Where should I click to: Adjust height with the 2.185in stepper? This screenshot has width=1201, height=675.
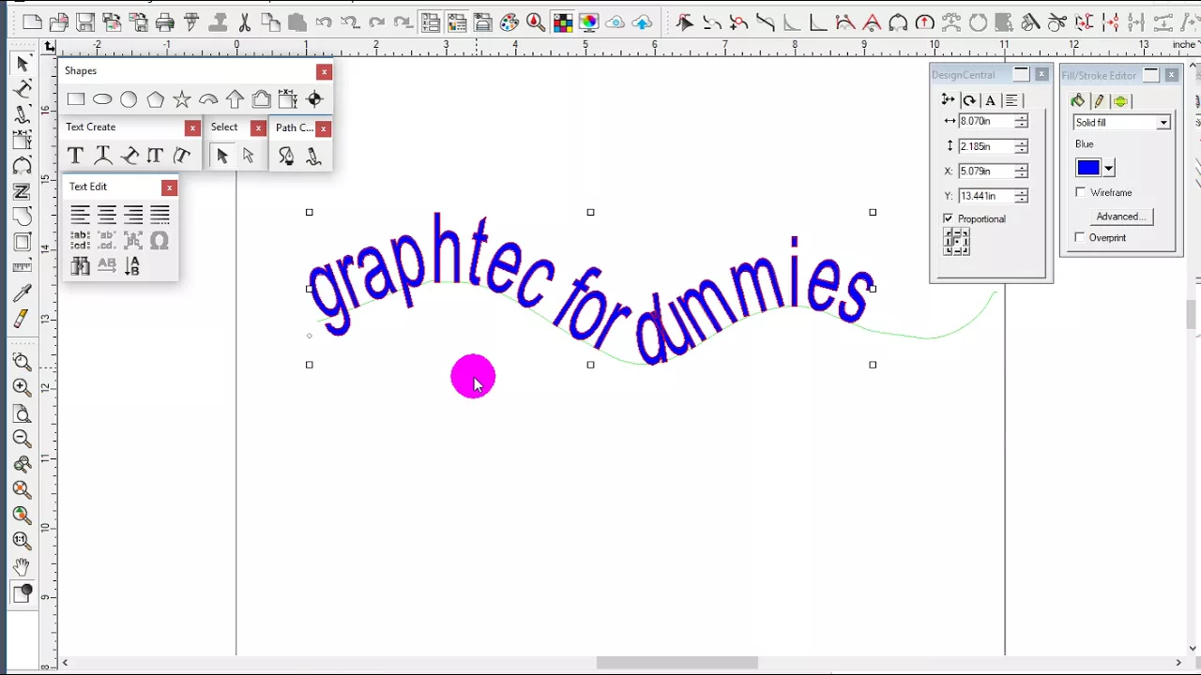[x=1022, y=146]
